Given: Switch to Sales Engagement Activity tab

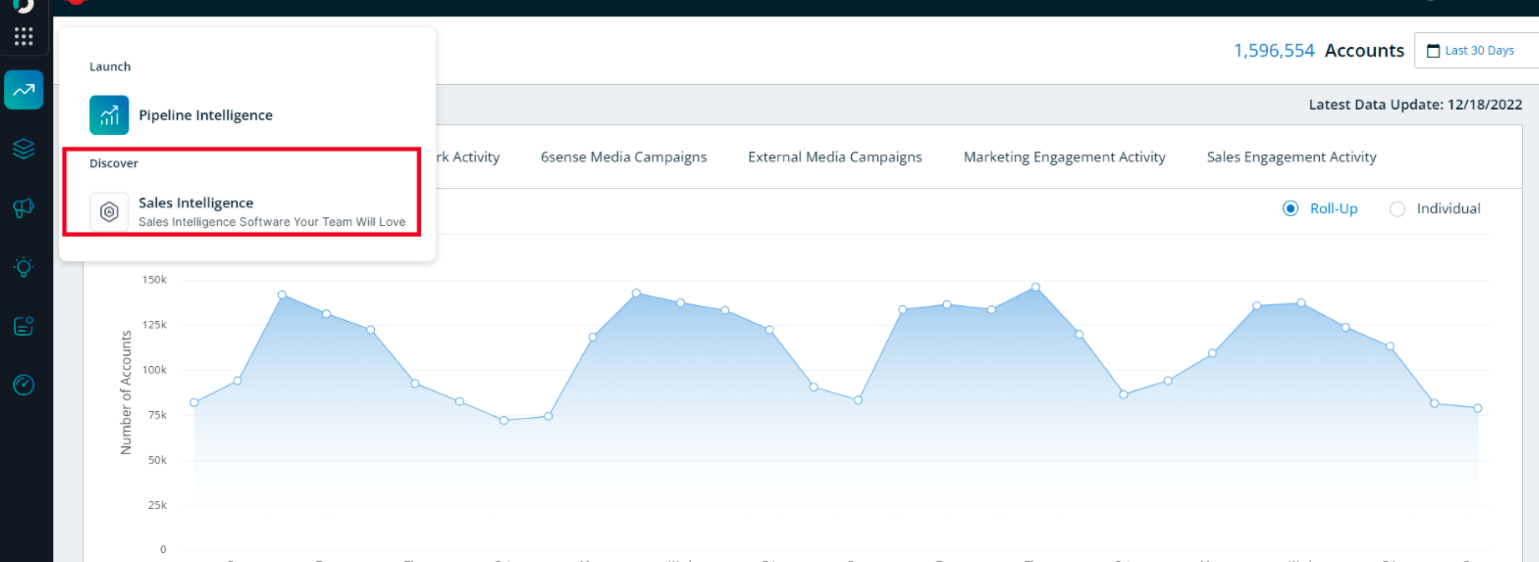Looking at the screenshot, I should click(1291, 157).
